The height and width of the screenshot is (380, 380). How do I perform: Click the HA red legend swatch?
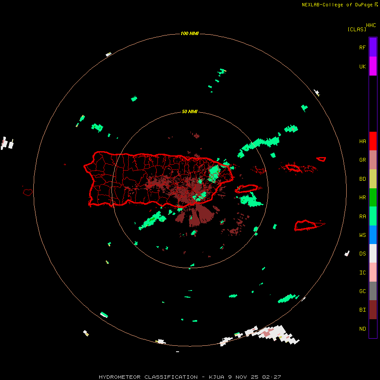click(x=373, y=141)
